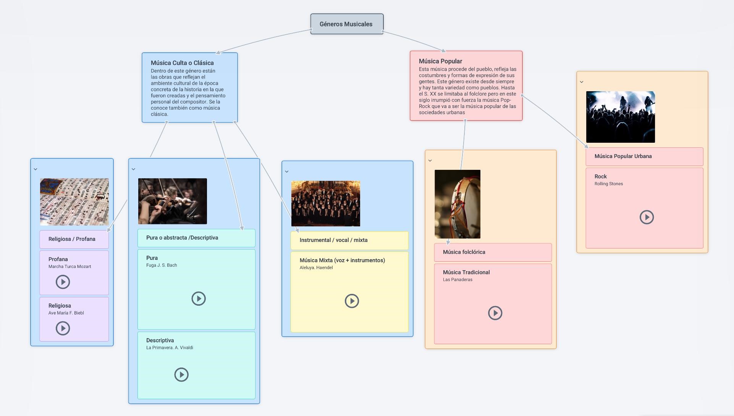Select the Música Culta o Clásica node
Screen dimensions: 734x416
point(190,88)
